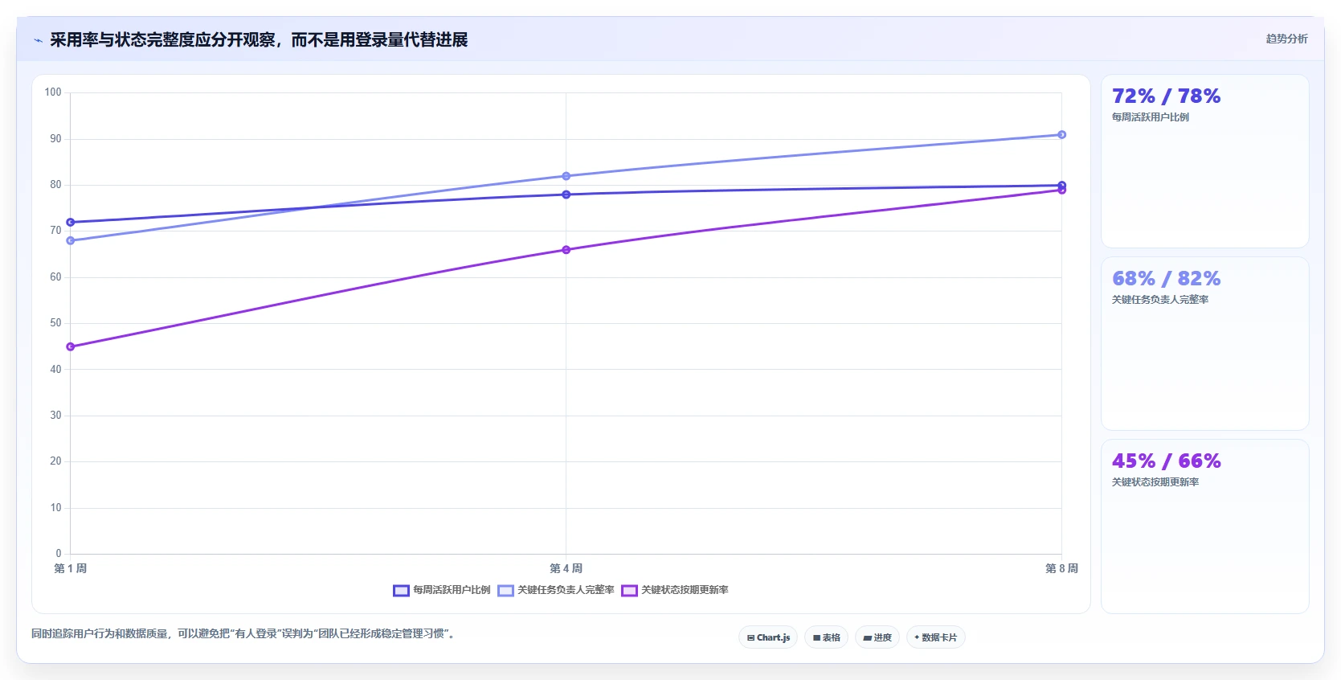Viewport: 1341px width, 680px height.
Task: Select the 第 1 周 point on 关键任务负责人完整率 line
Action: click(71, 241)
